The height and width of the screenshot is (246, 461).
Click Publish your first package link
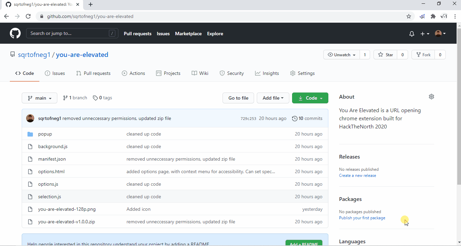click(362, 218)
